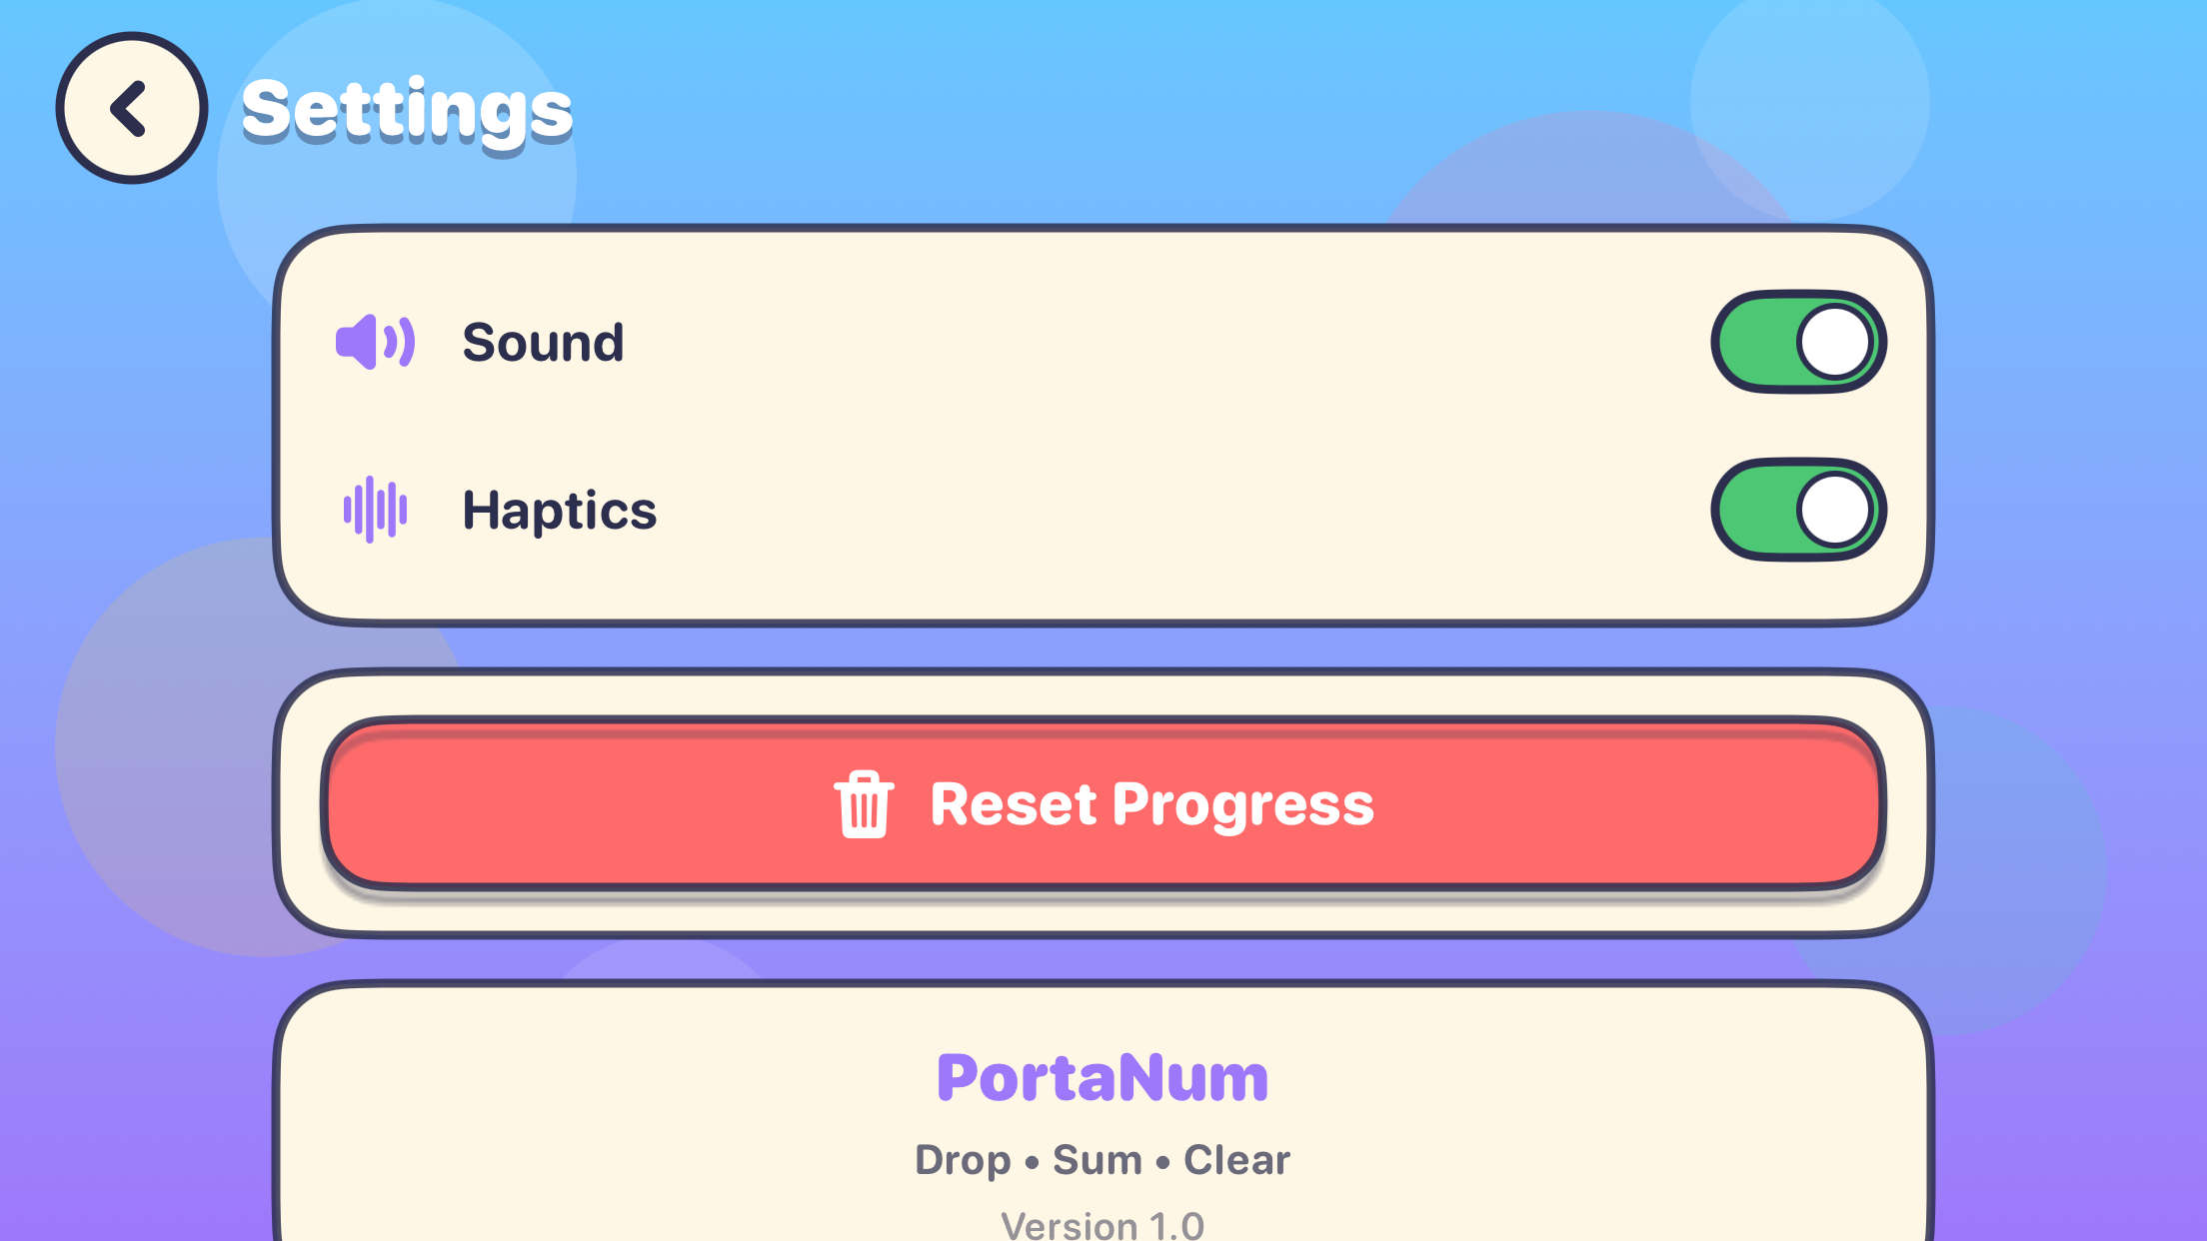The height and width of the screenshot is (1241, 2207).
Task: Click the Settings page title
Action: [408, 110]
